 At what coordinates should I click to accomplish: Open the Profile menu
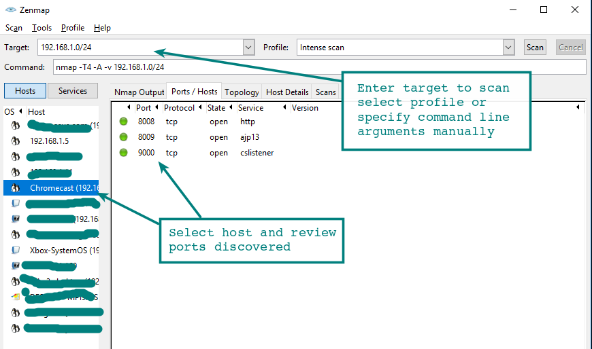pos(73,28)
